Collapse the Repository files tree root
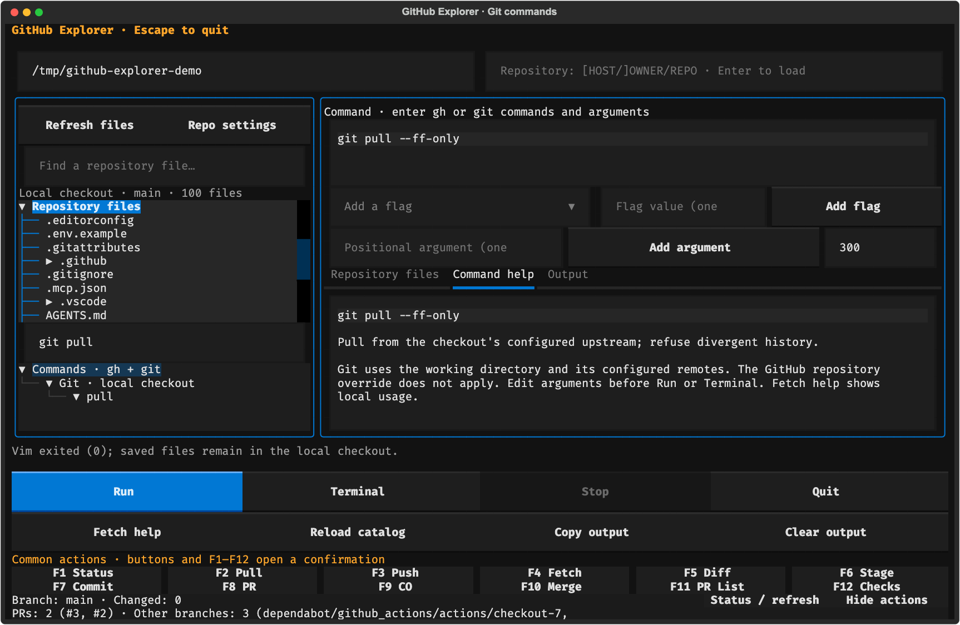Viewport: 960px width, 625px height. tap(22, 207)
